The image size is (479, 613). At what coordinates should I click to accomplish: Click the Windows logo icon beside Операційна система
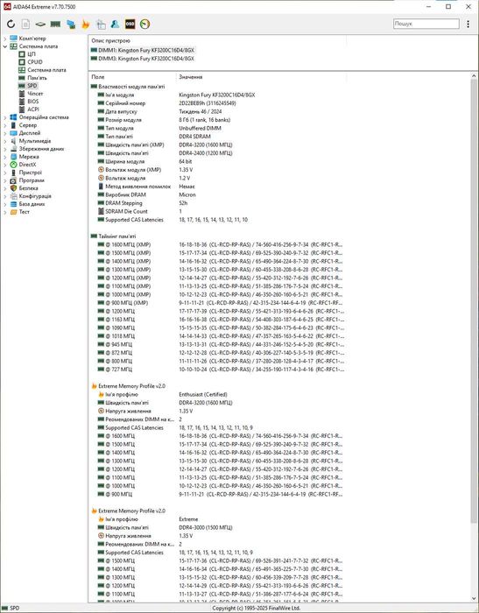coord(14,117)
